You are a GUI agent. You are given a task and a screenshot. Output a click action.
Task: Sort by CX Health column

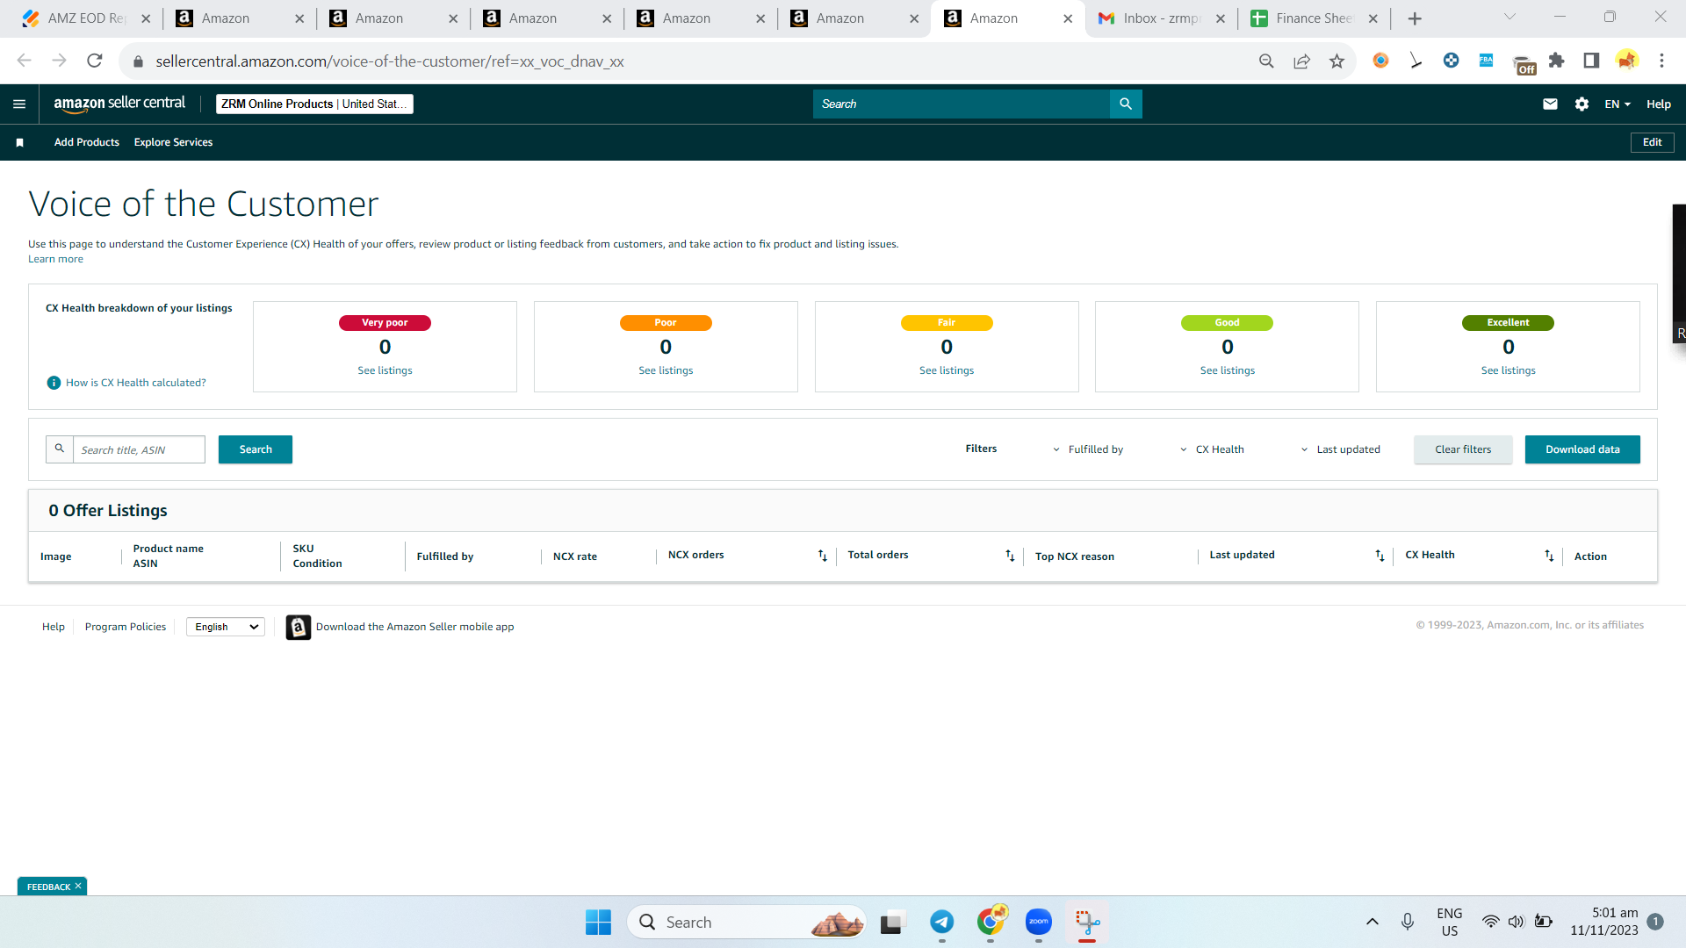click(1549, 555)
